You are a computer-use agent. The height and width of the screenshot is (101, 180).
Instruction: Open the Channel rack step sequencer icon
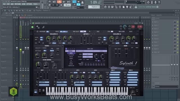tap(109, 7)
